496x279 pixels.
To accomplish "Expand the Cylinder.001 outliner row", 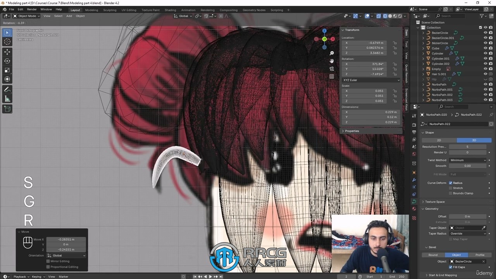I will 423,59.
